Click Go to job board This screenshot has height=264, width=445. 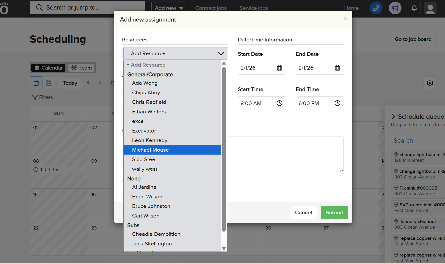(x=413, y=39)
